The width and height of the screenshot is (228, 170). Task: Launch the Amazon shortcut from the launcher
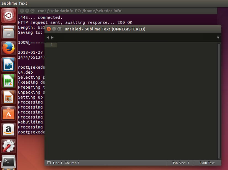[8, 130]
